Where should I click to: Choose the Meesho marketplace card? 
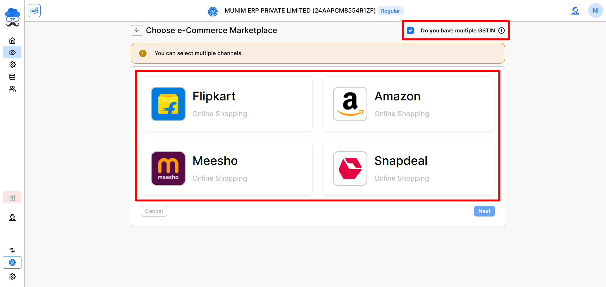[227, 168]
